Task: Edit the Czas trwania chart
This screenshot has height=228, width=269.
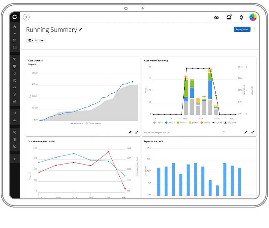Action: [x=130, y=132]
